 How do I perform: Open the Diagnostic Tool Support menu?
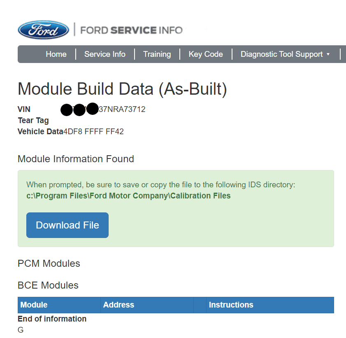point(281,54)
